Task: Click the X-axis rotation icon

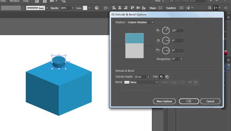Action: [x=158, y=31]
